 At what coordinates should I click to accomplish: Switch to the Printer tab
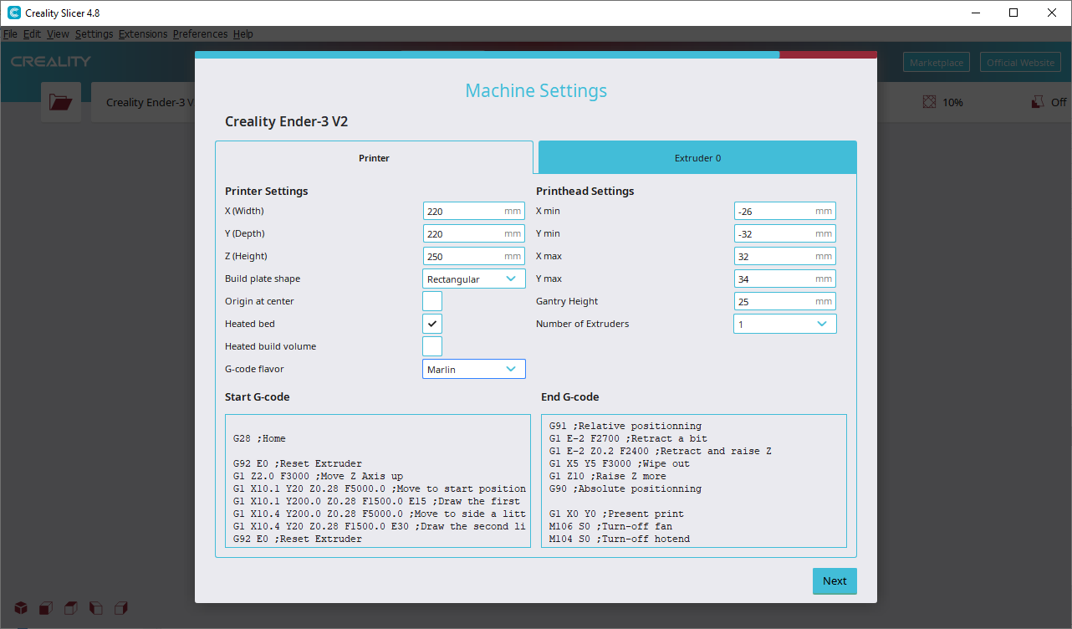(x=374, y=158)
